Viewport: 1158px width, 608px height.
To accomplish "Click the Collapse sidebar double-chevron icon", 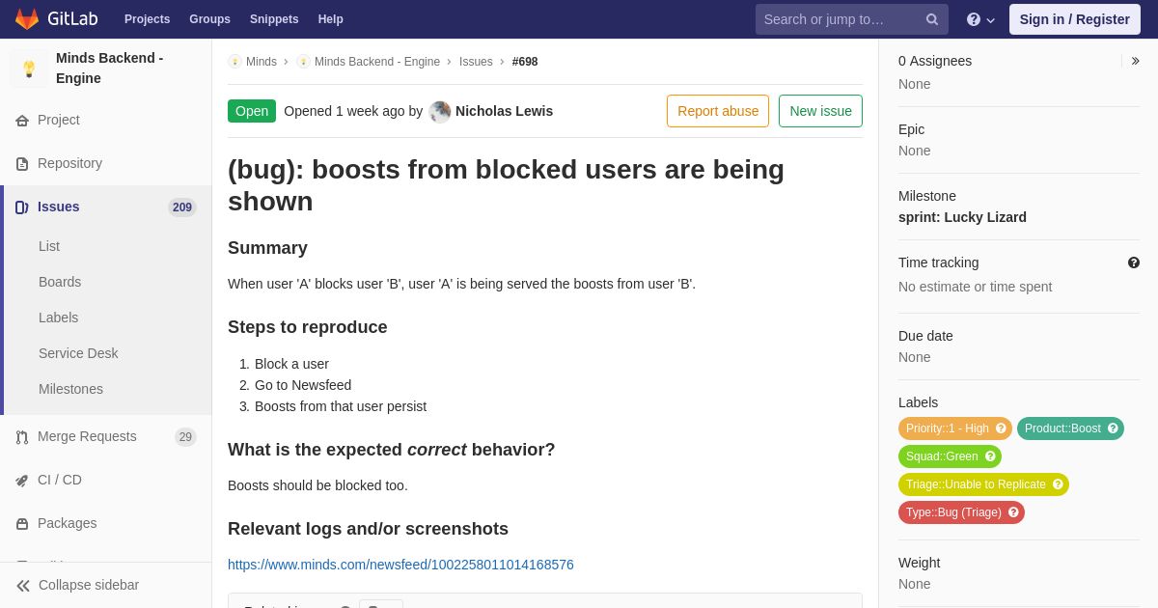I will (23, 586).
